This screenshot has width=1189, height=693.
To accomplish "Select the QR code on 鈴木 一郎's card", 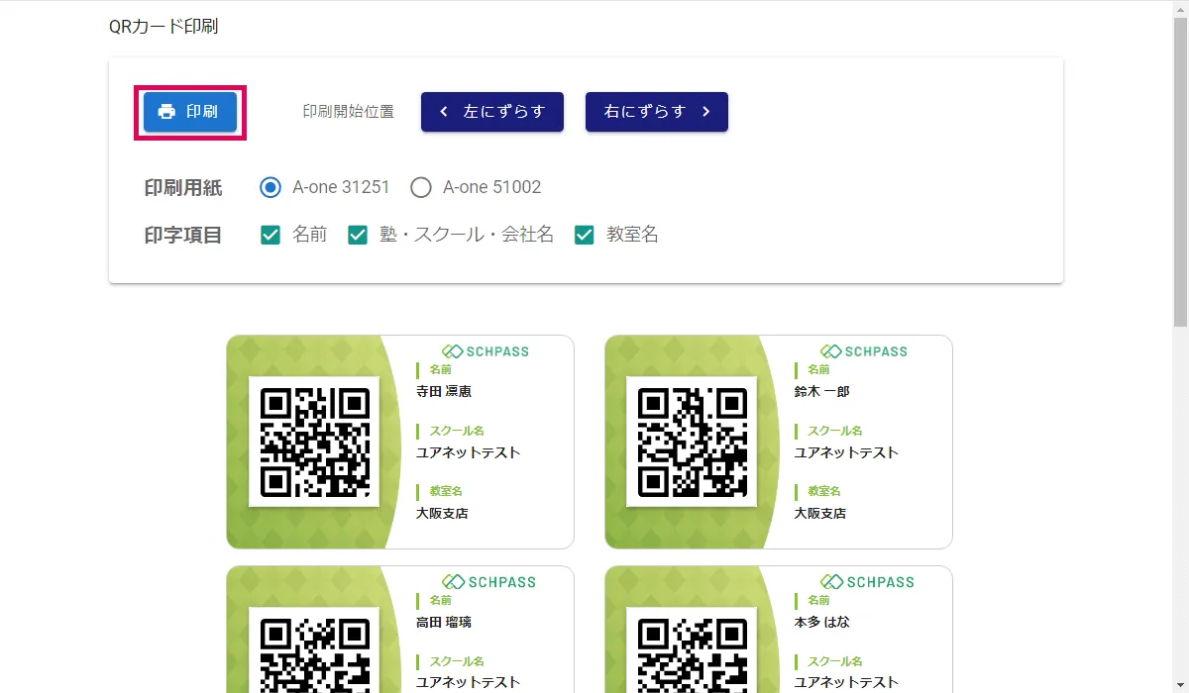I will click(693, 443).
